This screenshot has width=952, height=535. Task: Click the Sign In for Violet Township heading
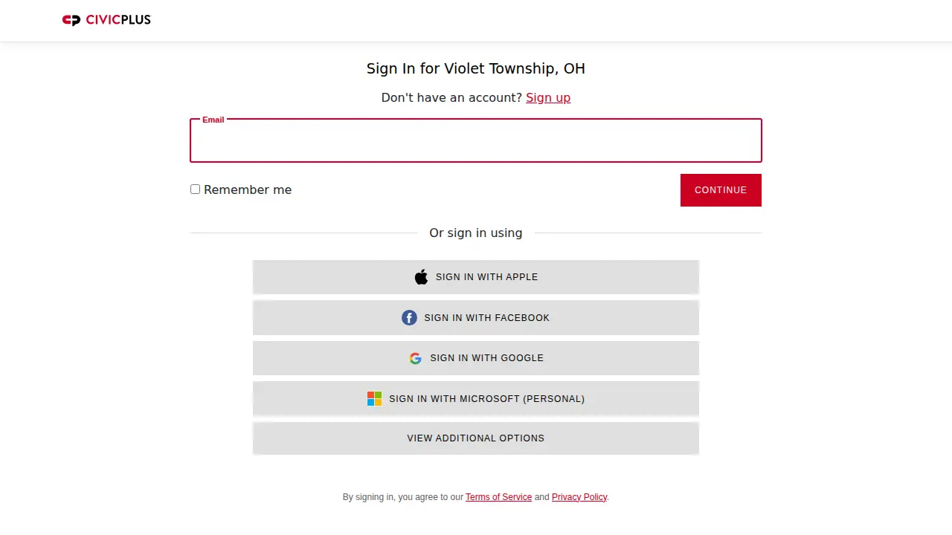(x=476, y=68)
